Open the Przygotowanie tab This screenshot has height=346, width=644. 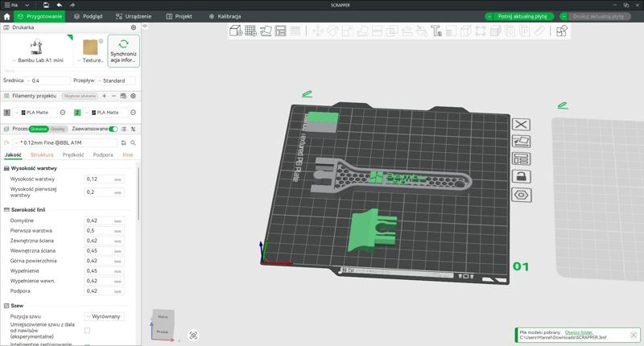(x=39, y=16)
